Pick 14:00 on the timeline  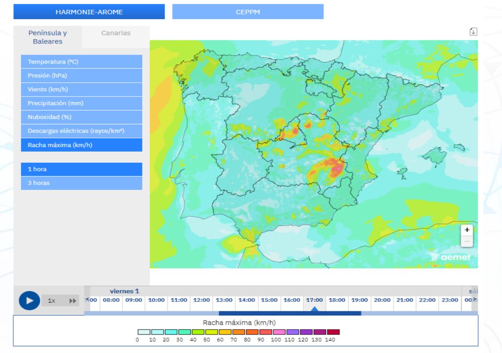[x=247, y=300]
